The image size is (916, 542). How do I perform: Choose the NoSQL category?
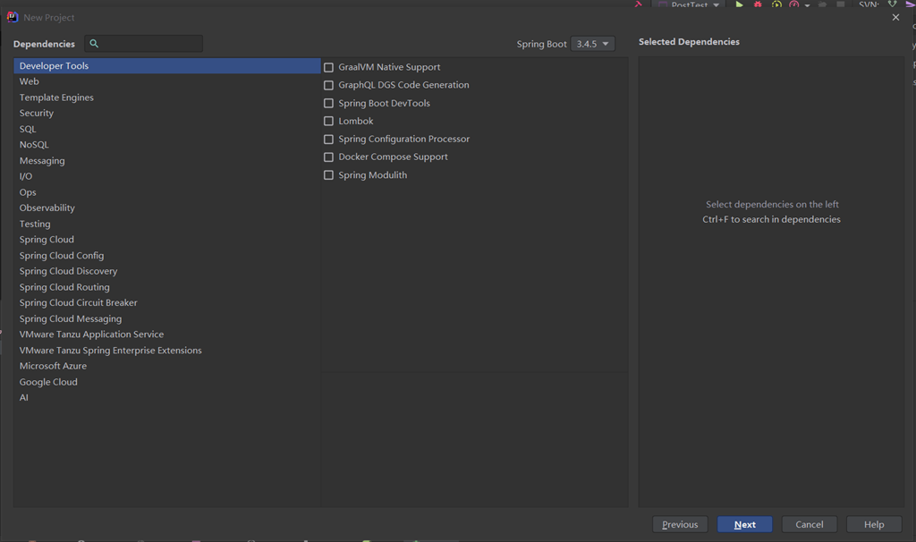pos(167,144)
